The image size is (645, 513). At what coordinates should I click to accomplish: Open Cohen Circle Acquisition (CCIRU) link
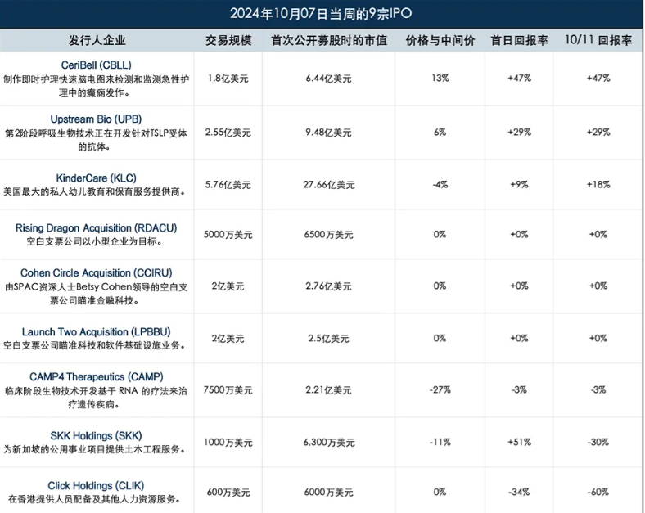click(97, 273)
